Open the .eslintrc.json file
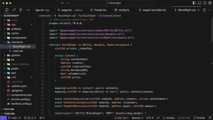Screen dimensions: 213x120 [18, 86]
